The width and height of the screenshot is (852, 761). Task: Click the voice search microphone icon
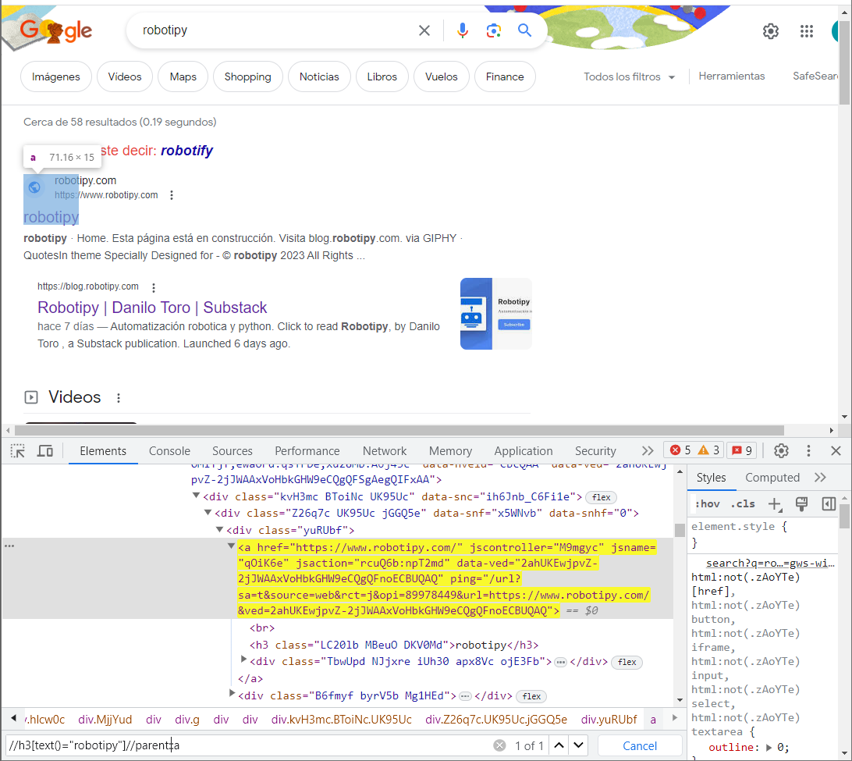(463, 30)
